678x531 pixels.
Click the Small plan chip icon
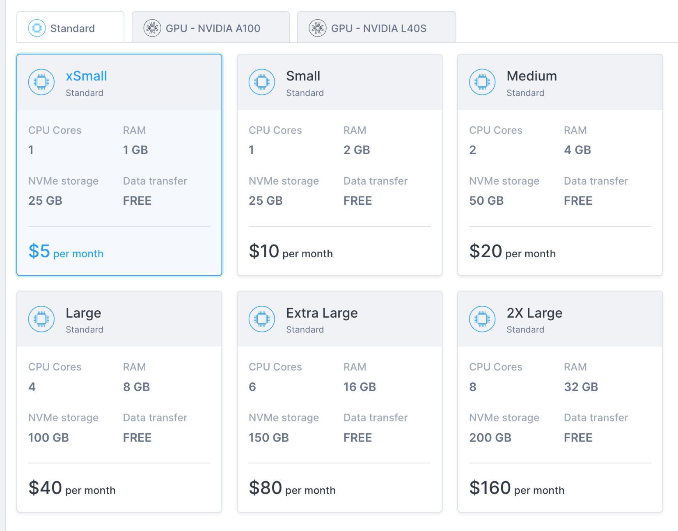[x=262, y=82]
